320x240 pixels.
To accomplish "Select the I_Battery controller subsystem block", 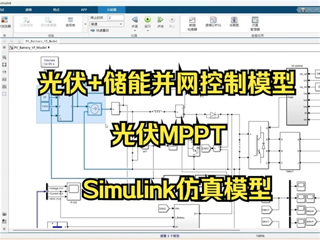I will 186,216.
